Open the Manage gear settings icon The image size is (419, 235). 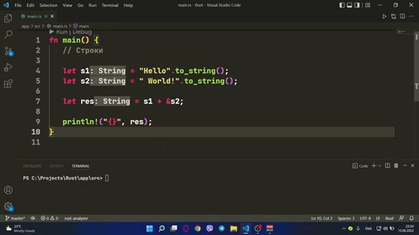pyautogui.click(x=9, y=206)
